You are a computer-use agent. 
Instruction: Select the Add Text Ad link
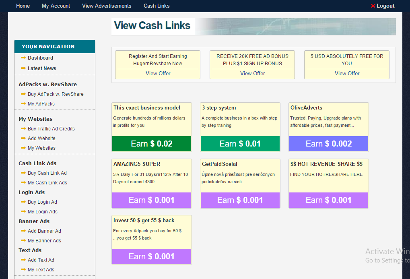(x=41, y=260)
